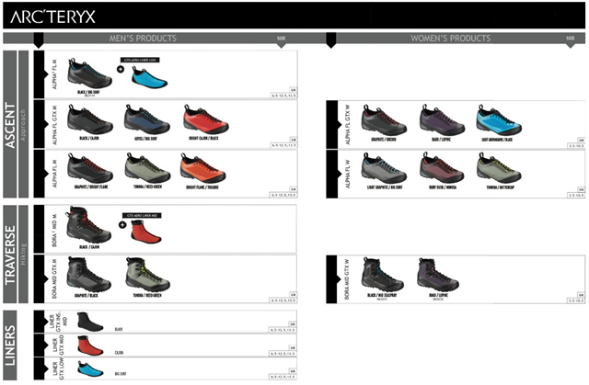Click the Approach sub-category label

click(23, 124)
